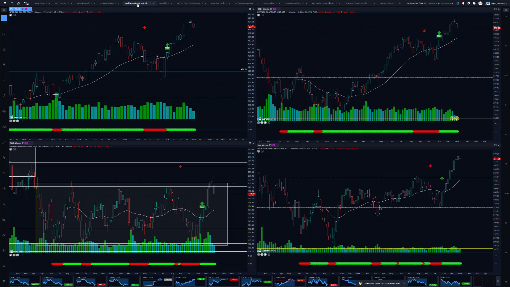
Task: Click the save layout disk icon
Action: point(458,3)
